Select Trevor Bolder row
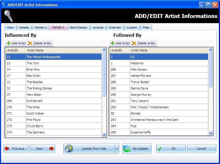Image resolution: width=220 pixels, height=164 pixels. (x=159, y=82)
